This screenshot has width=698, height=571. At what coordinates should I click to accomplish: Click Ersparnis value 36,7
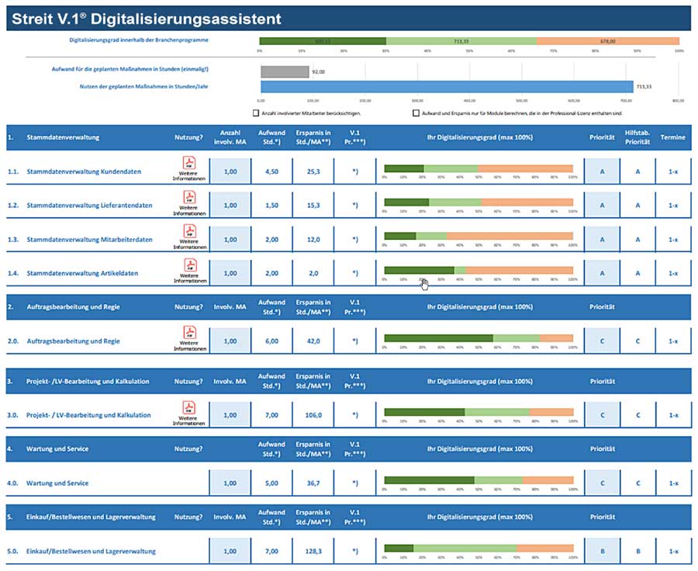pyautogui.click(x=313, y=483)
